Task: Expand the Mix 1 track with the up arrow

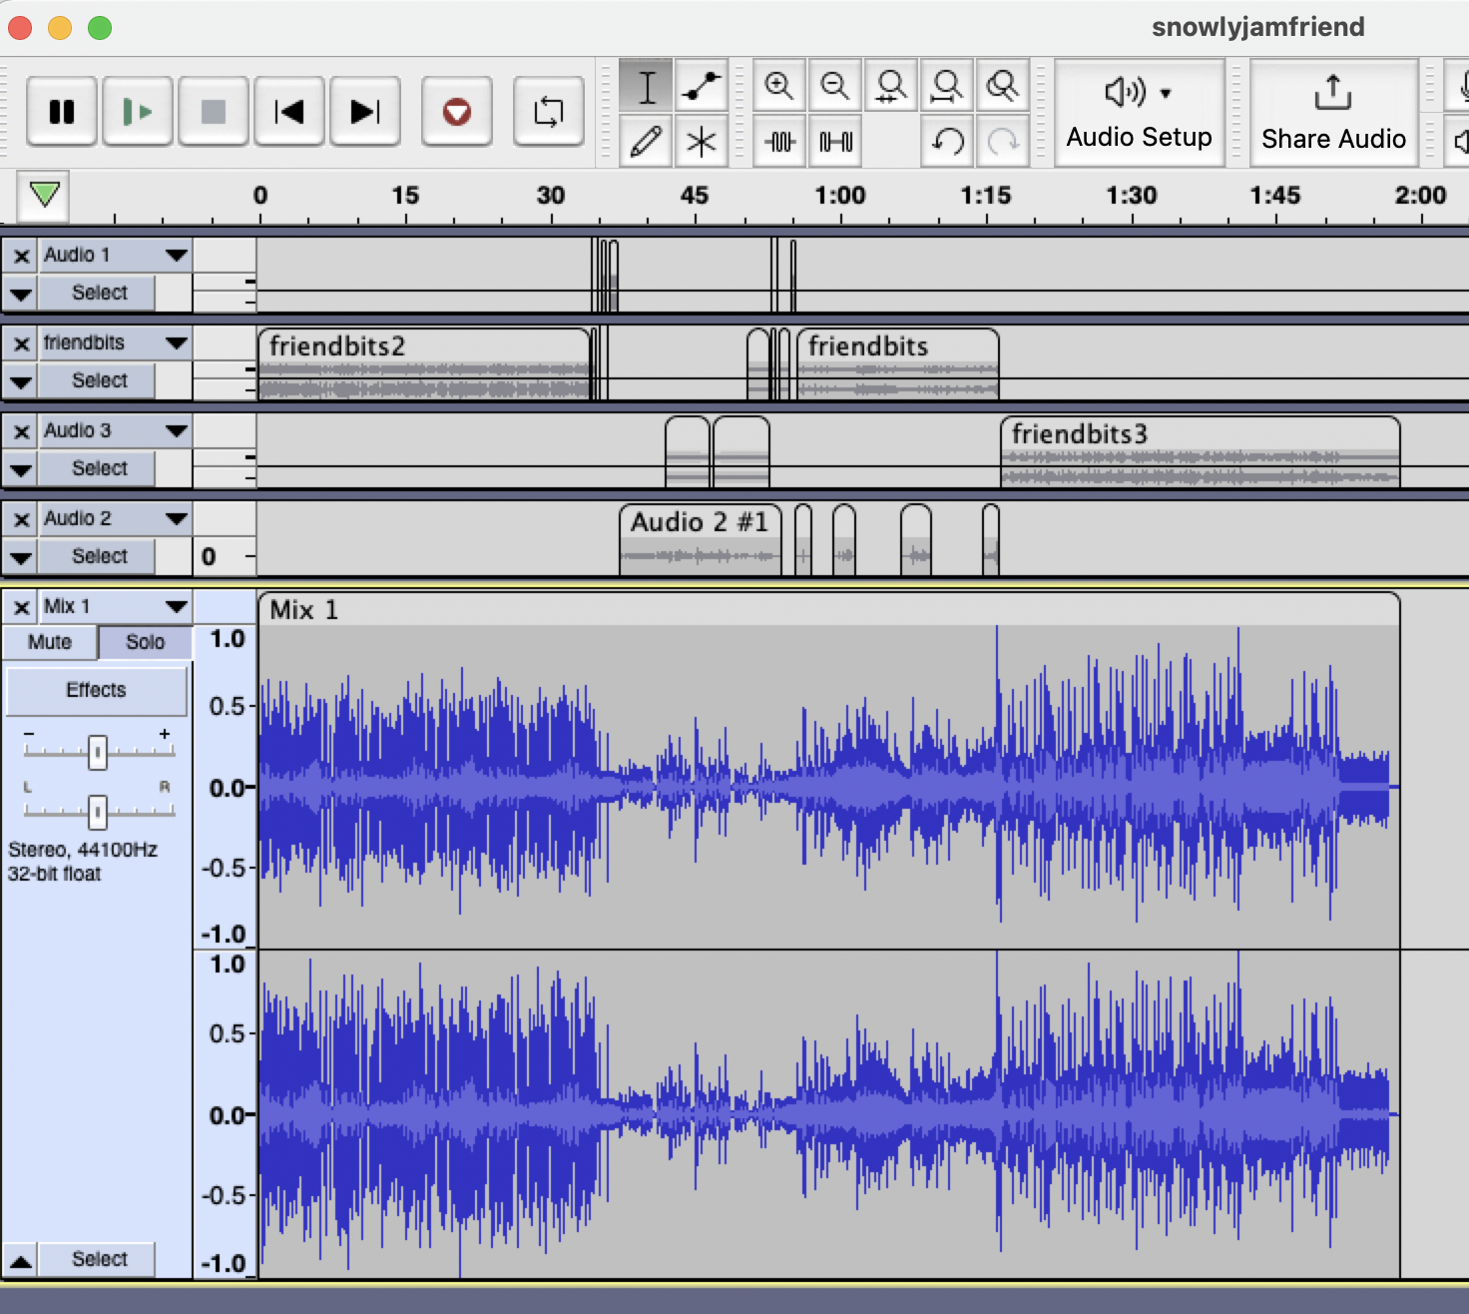Action: point(21,1260)
